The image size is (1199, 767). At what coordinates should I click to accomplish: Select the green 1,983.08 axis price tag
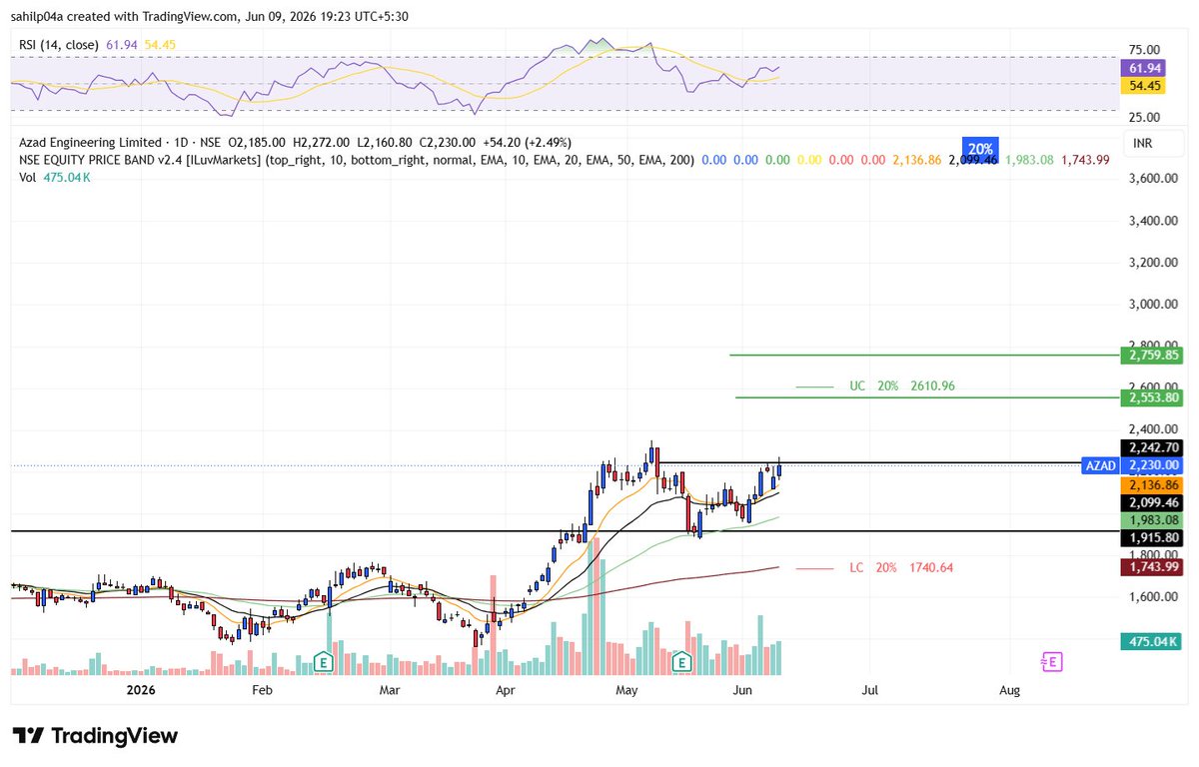[x=1152, y=520]
